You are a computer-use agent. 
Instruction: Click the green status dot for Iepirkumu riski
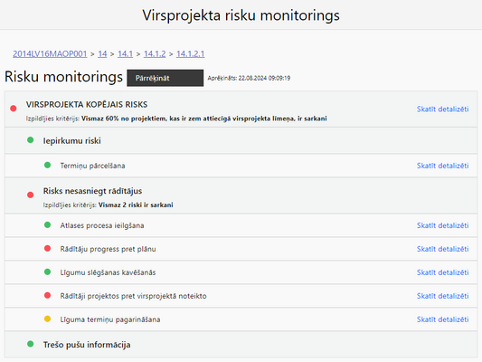pyautogui.click(x=31, y=140)
